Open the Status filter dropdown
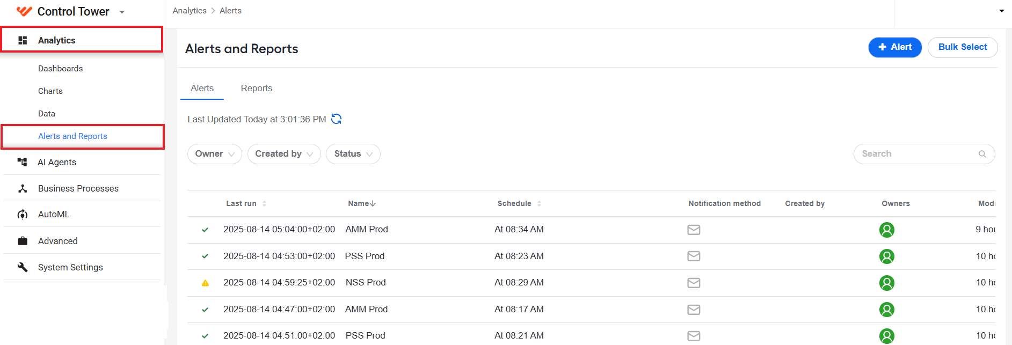The image size is (1012, 345). point(353,154)
